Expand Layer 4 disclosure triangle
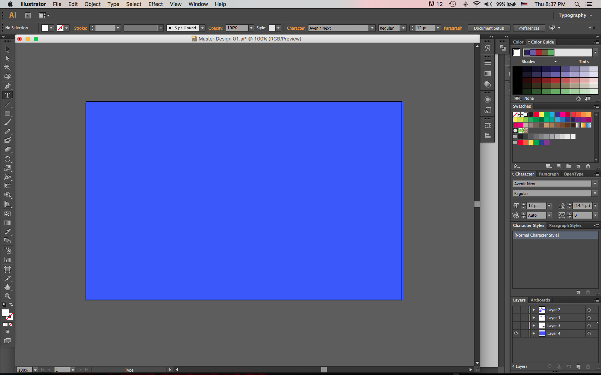 point(533,333)
